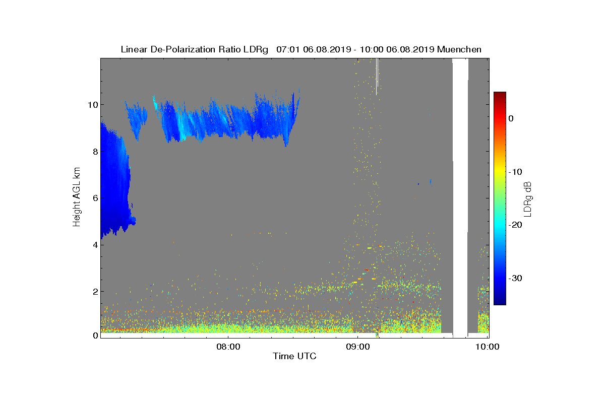Click the dark red top of the colorbar

tap(500, 95)
